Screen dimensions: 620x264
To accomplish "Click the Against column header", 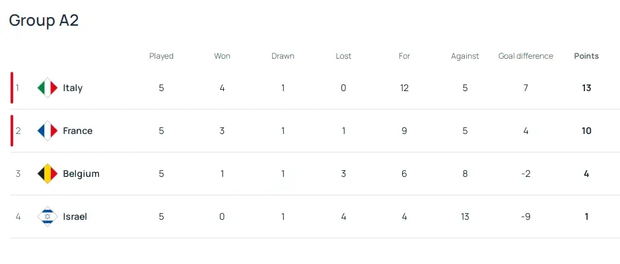I will pos(465,56).
